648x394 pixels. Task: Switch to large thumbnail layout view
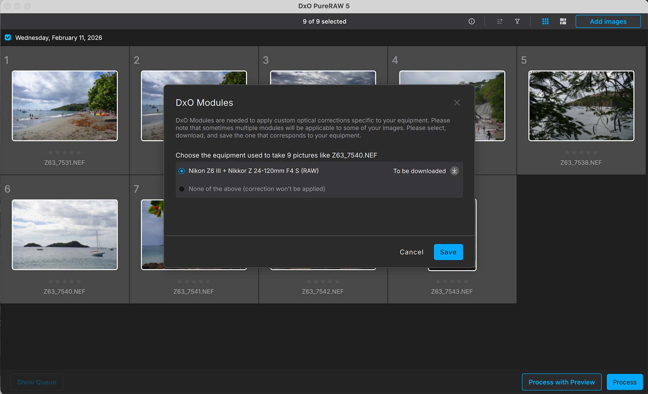563,22
